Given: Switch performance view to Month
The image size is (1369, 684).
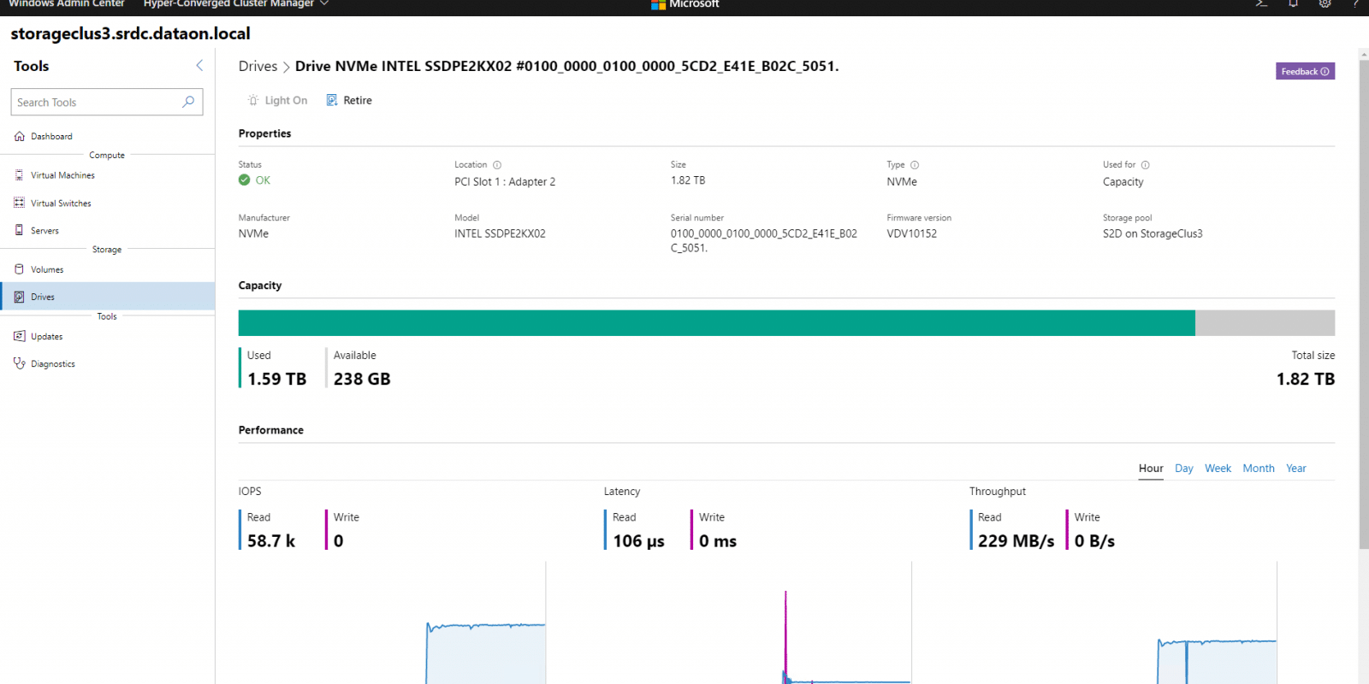Looking at the screenshot, I should coord(1259,469).
